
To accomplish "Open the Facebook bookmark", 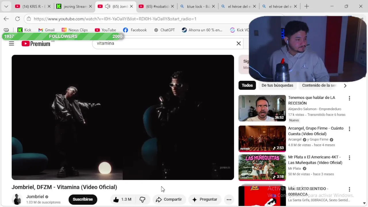I will tap(135, 30).
